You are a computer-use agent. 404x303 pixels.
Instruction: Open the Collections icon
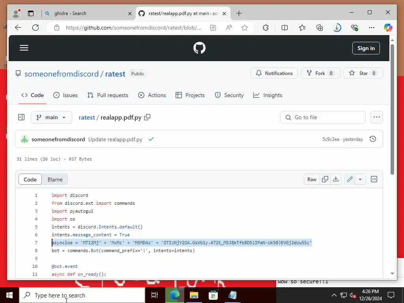320,28
